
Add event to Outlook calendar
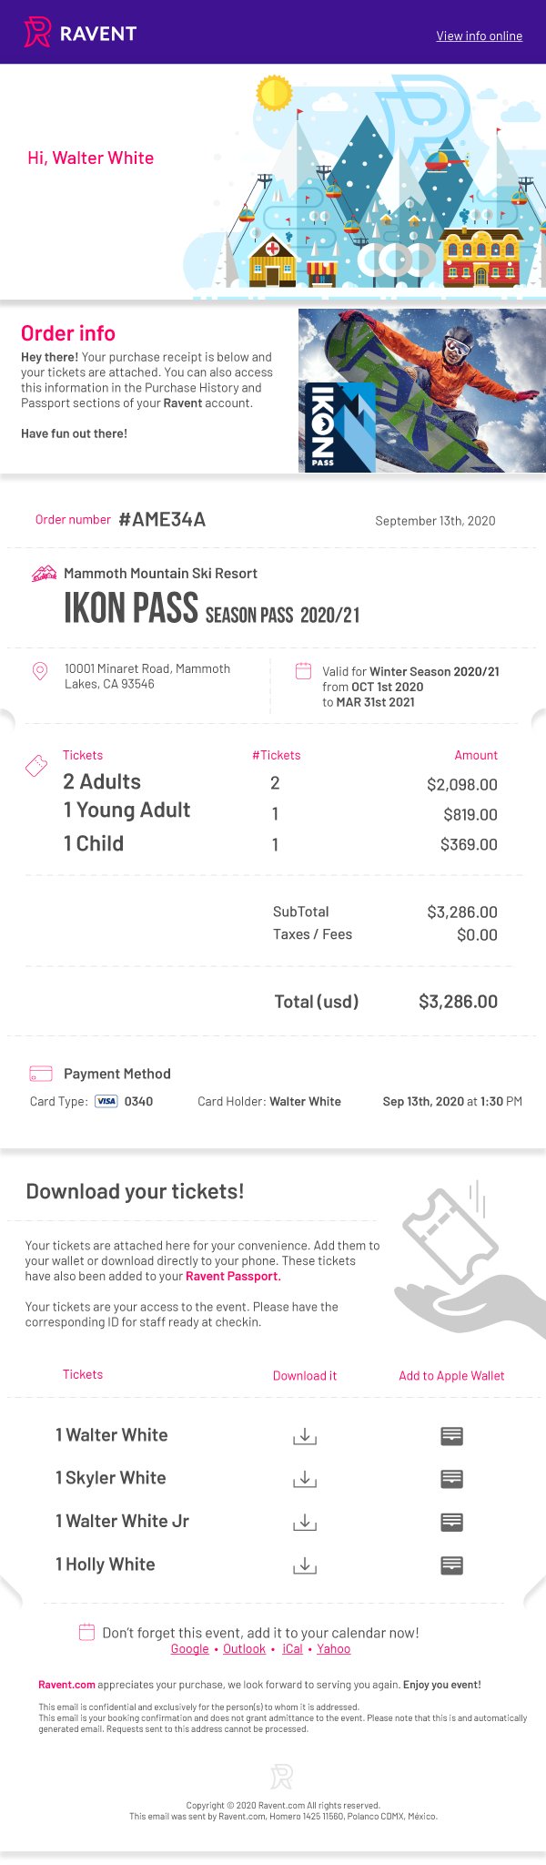(244, 1649)
